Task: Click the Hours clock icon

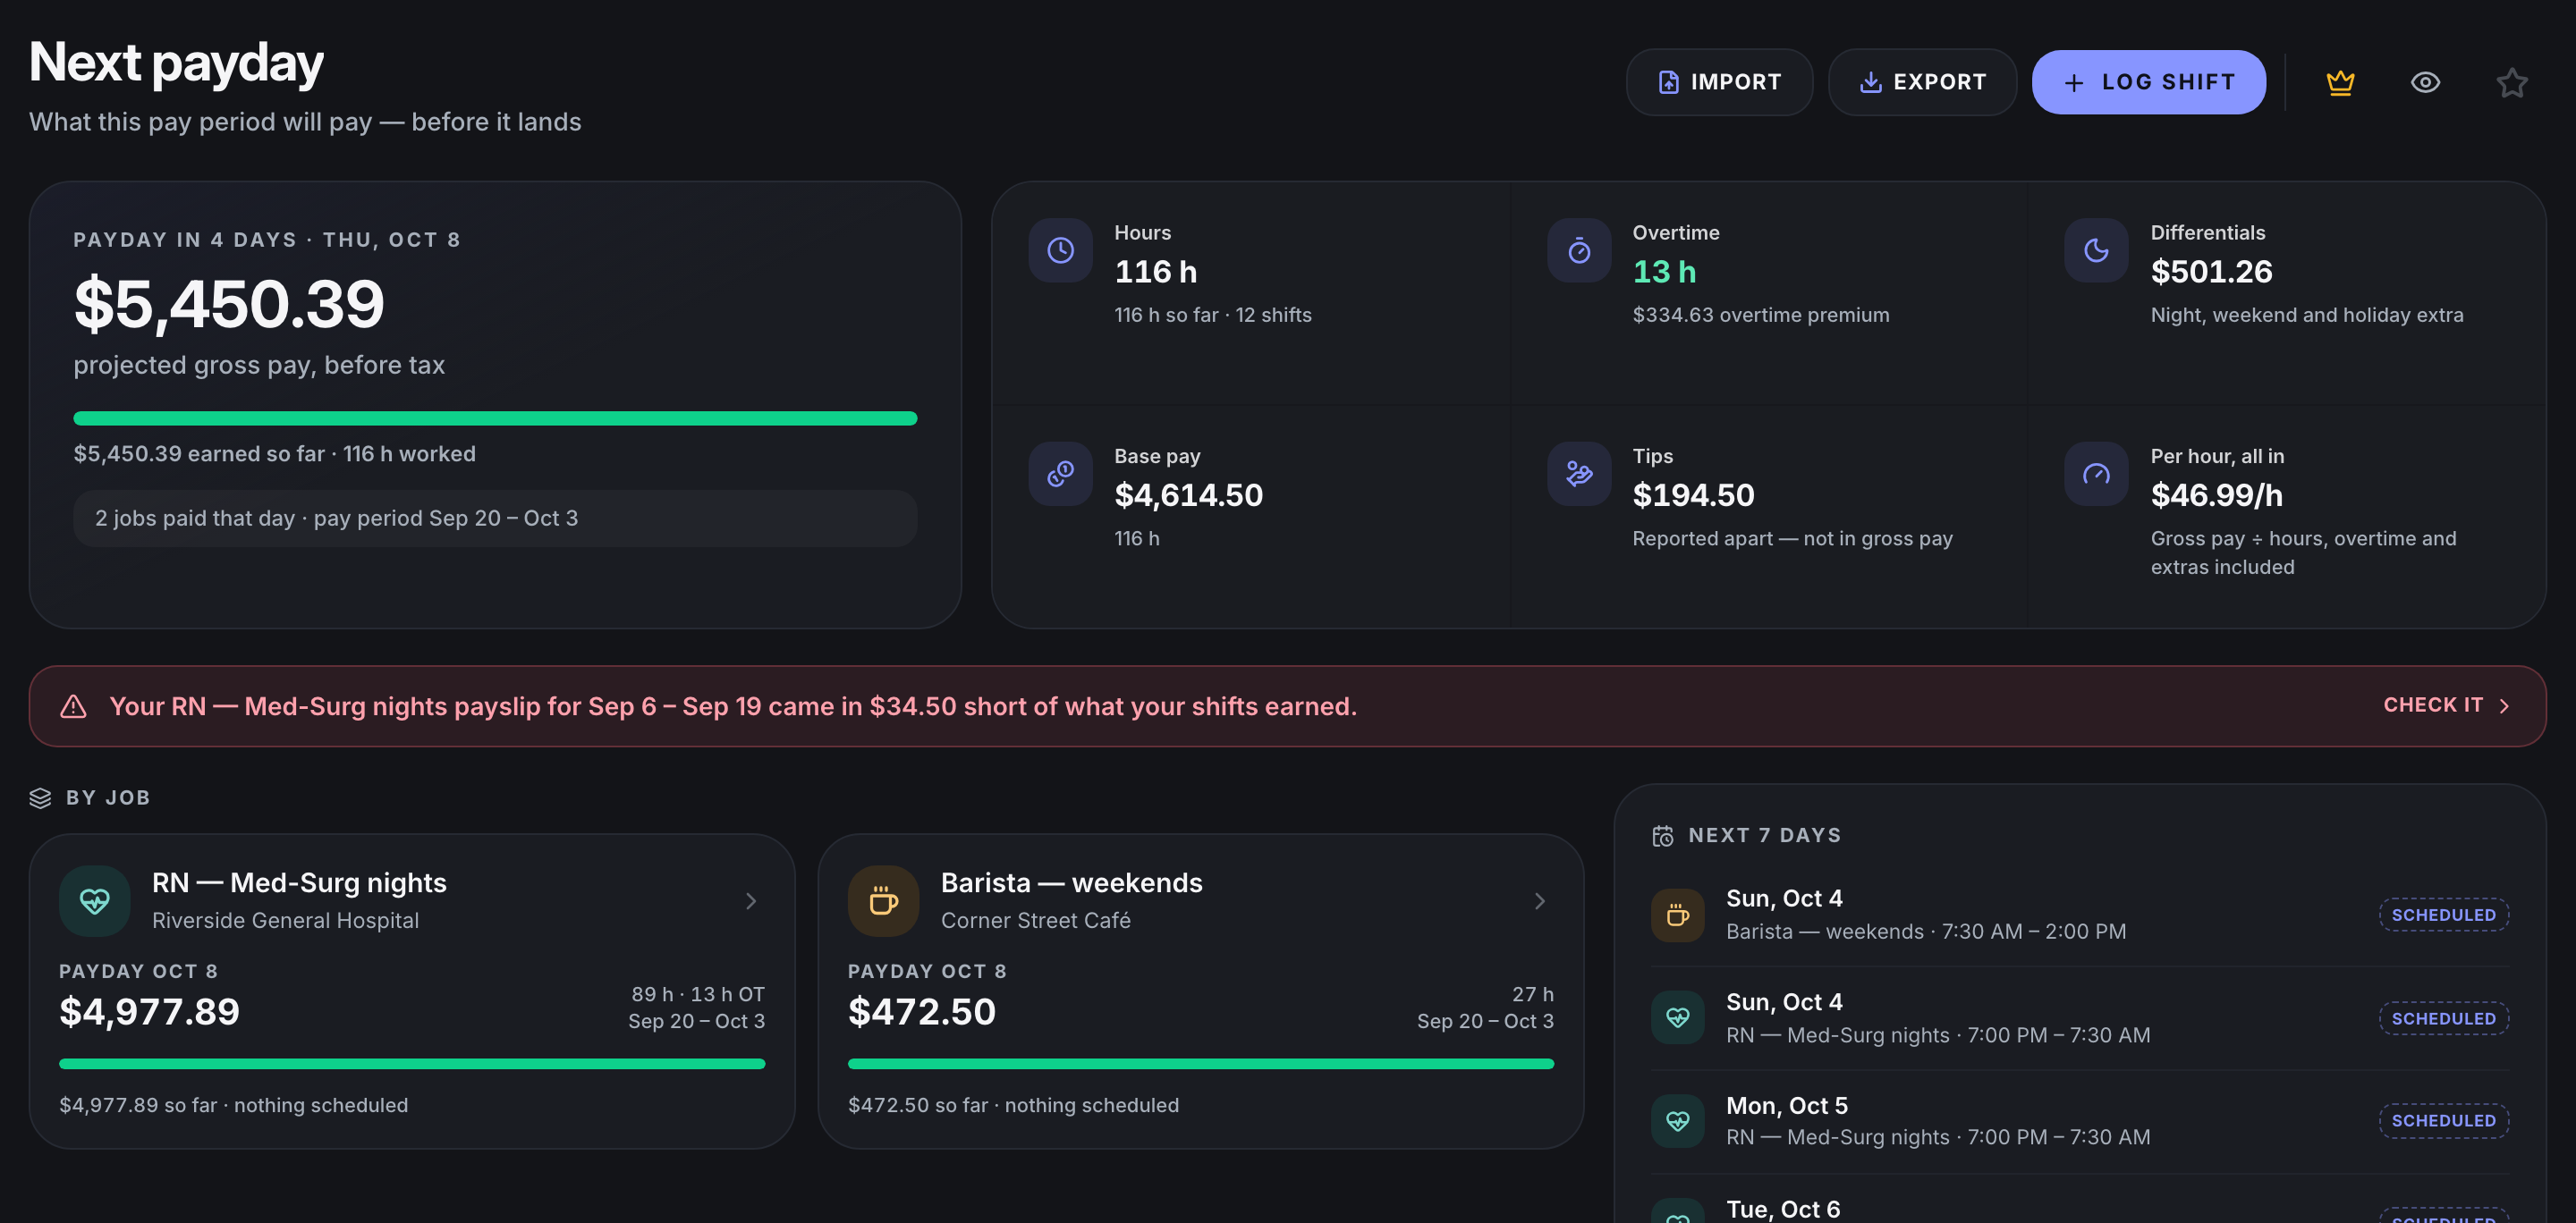Action: pyautogui.click(x=1060, y=249)
